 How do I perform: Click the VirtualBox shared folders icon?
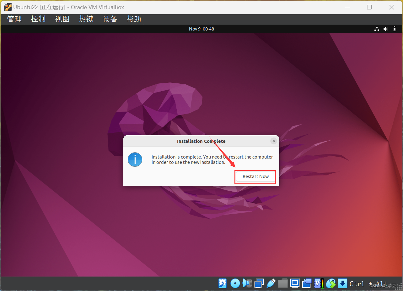tap(283, 283)
